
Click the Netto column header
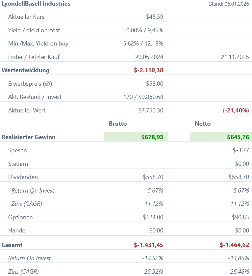click(x=203, y=124)
